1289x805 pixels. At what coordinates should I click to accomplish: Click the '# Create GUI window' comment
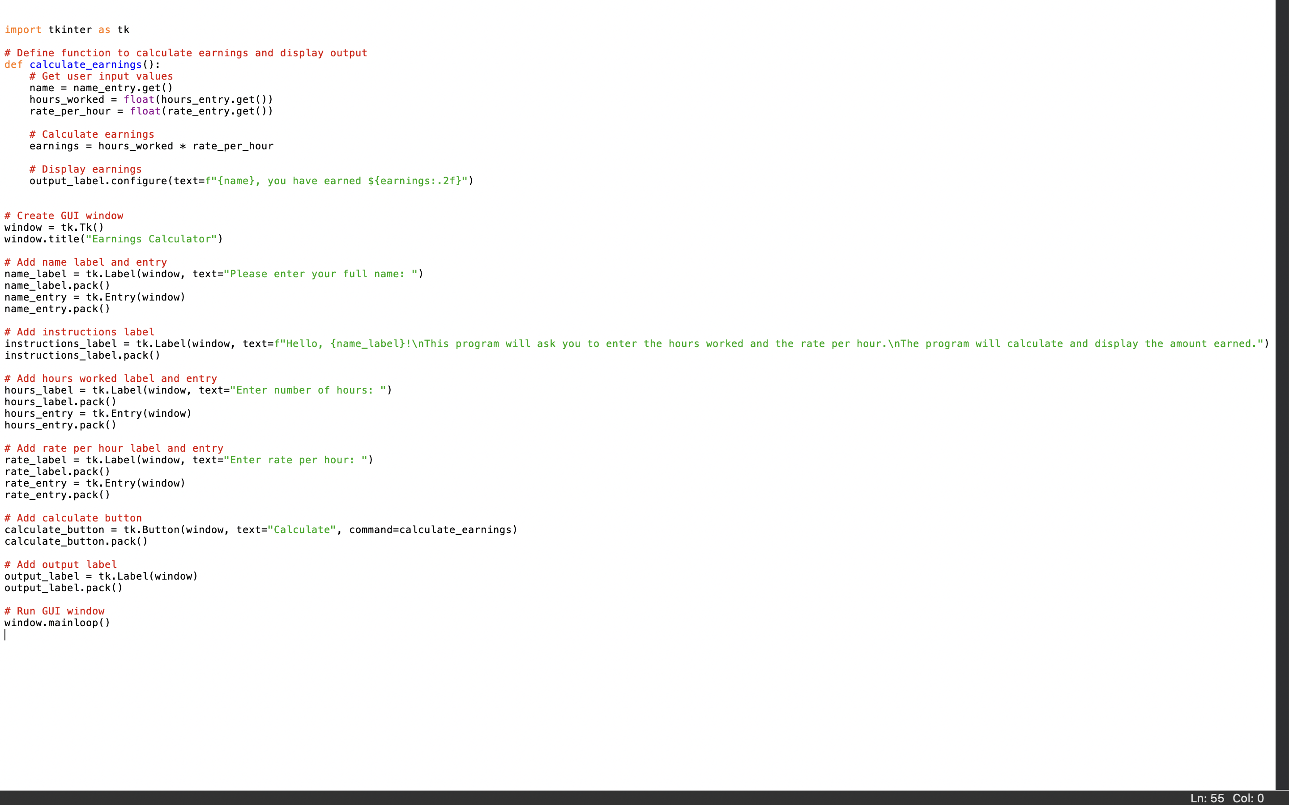click(x=64, y=216)
